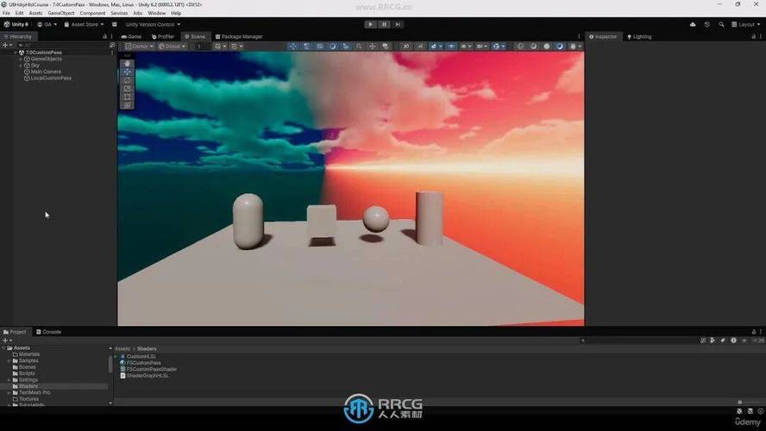Click the Play button
This screenshot has width=766, height=431.
pos(370,24)
